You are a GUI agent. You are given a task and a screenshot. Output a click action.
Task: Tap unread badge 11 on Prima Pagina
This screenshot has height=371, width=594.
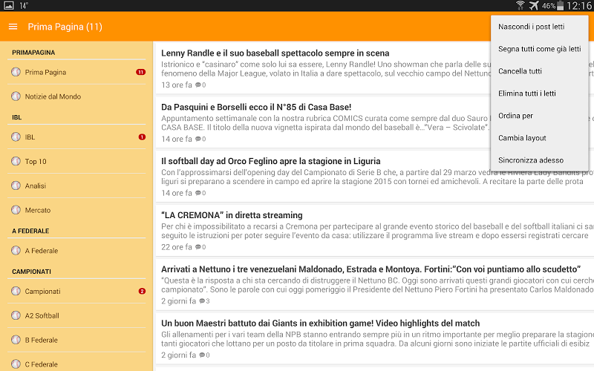point(140,72)
